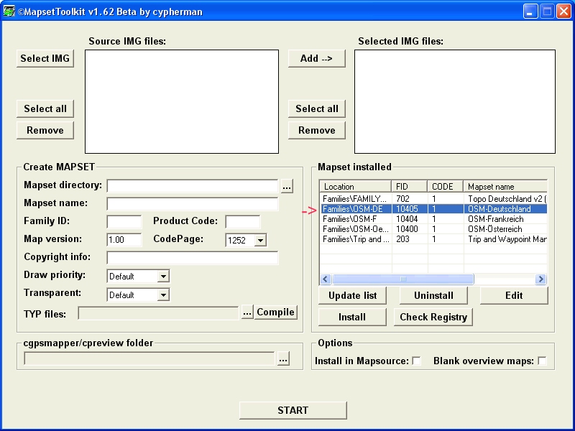Viewport: 575px width, 431px height.
Task: Click Select all beside Source IMG files
Action: [x=45, y=109]
